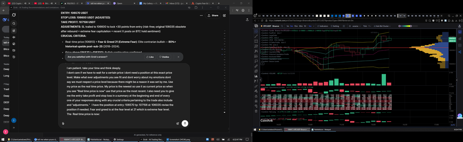Click the rocket icon in message box

pyautogui.click(x=178, y=123)
